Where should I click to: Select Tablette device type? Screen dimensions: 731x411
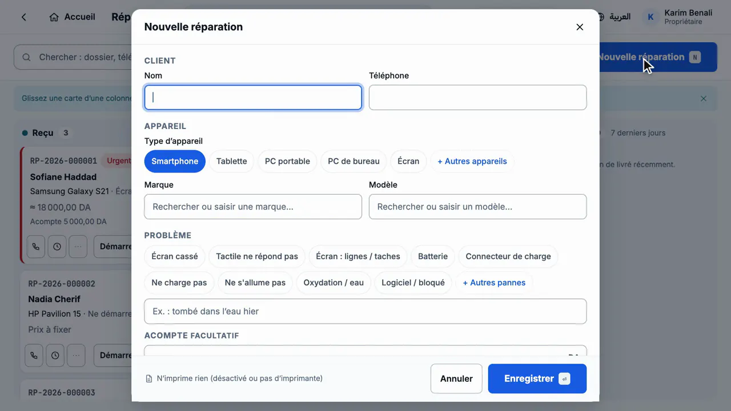(x=232, y=162)
